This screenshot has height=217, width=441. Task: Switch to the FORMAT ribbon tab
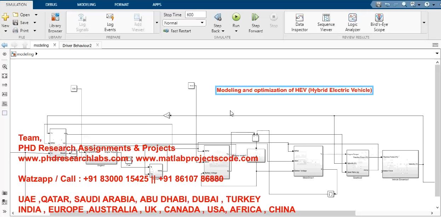tap(122, 5)
